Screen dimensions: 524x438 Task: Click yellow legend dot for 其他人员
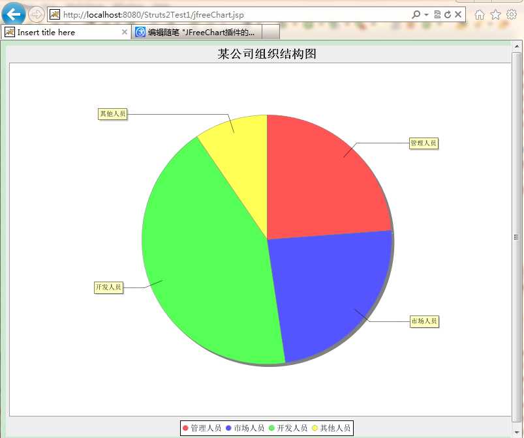[315, 428]
